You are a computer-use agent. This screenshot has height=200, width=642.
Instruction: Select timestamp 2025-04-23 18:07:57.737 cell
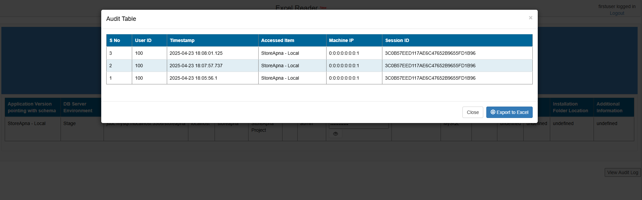tap(196, 66)
